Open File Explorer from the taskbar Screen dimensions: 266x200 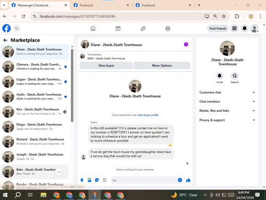tap(44, 195)
